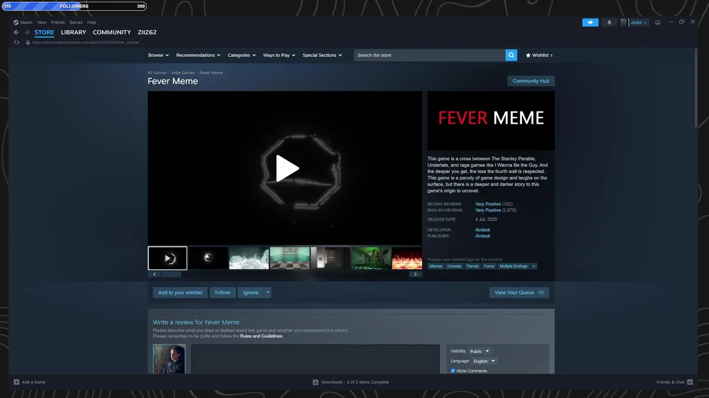Click the Aimbok publisher link

click(482, 236)
